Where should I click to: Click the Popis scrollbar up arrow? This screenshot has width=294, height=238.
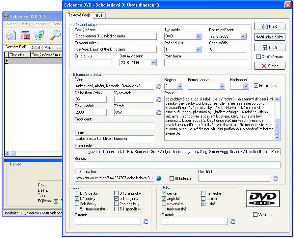277,99
